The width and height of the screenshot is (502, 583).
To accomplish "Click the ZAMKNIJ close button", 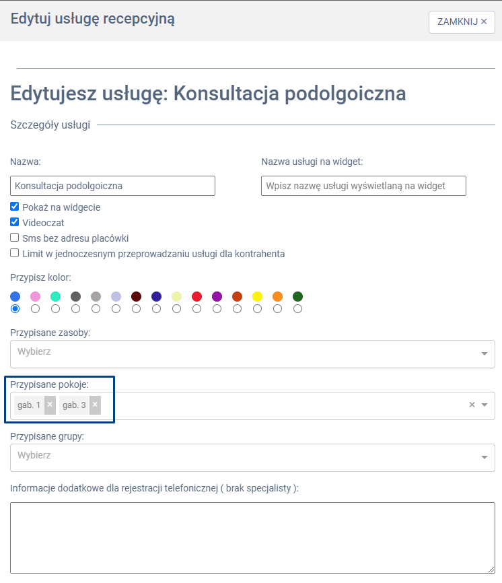I will [462, 22].
